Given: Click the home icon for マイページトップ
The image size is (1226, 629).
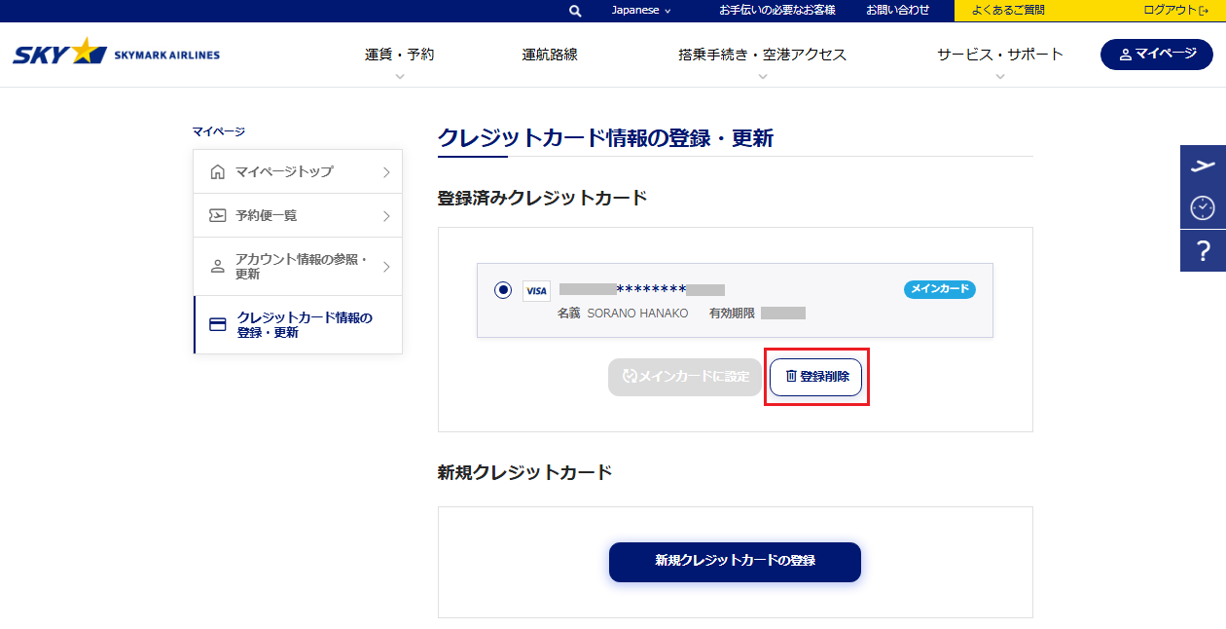Looking at the screenshot, I should pyautogui.click(x=217, y=172).
